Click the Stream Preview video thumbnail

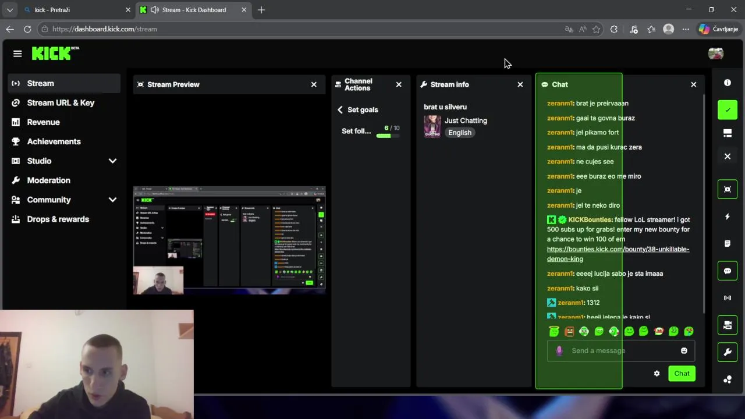point(229,240)
